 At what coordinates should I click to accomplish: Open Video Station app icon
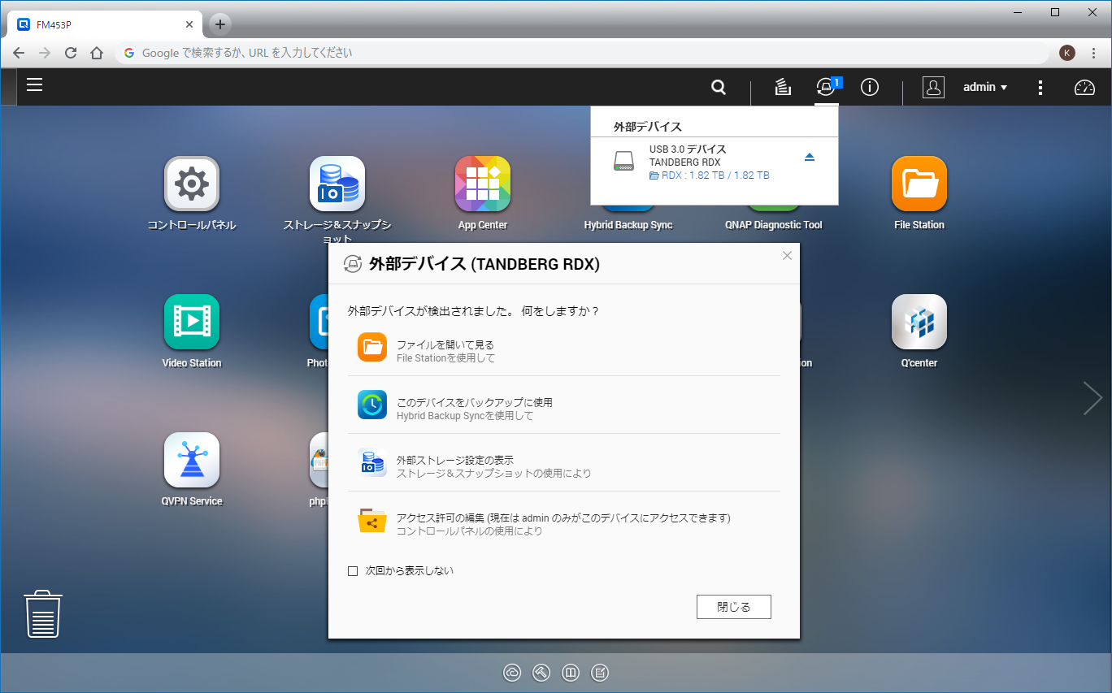click(191, 323)
